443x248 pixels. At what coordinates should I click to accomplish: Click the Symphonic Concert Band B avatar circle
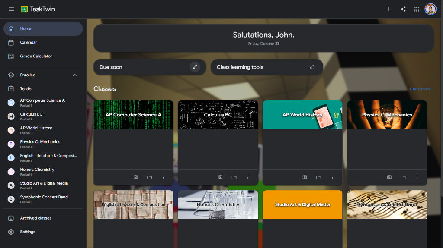click(x=11, y=199)
